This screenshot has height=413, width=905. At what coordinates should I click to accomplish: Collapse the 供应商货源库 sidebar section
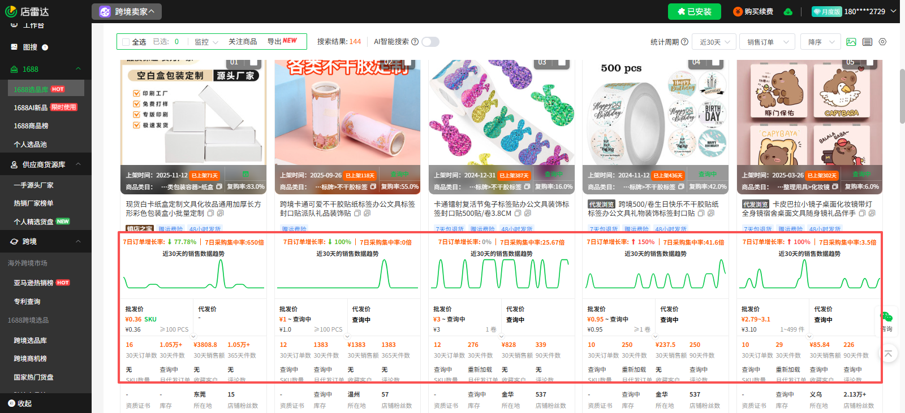tap(78, 164)
